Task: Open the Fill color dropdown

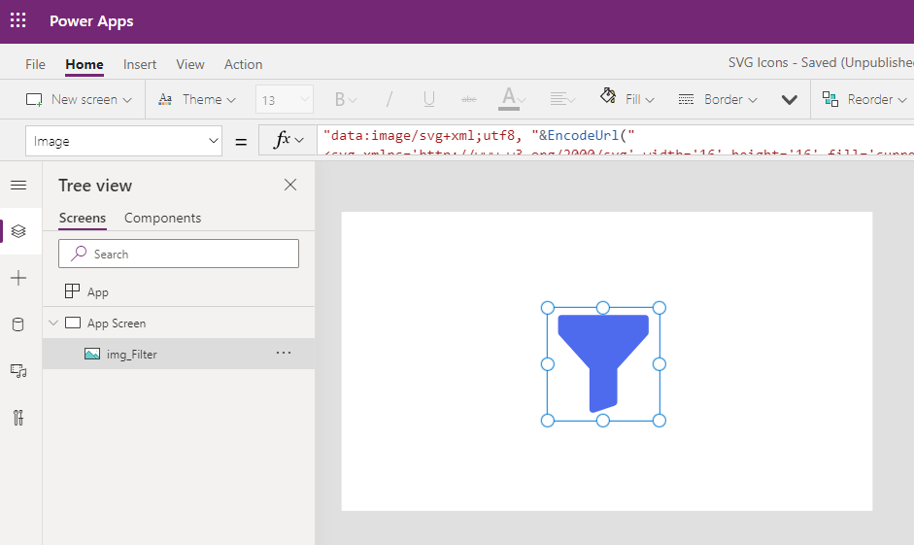Action: pos(627,99)
